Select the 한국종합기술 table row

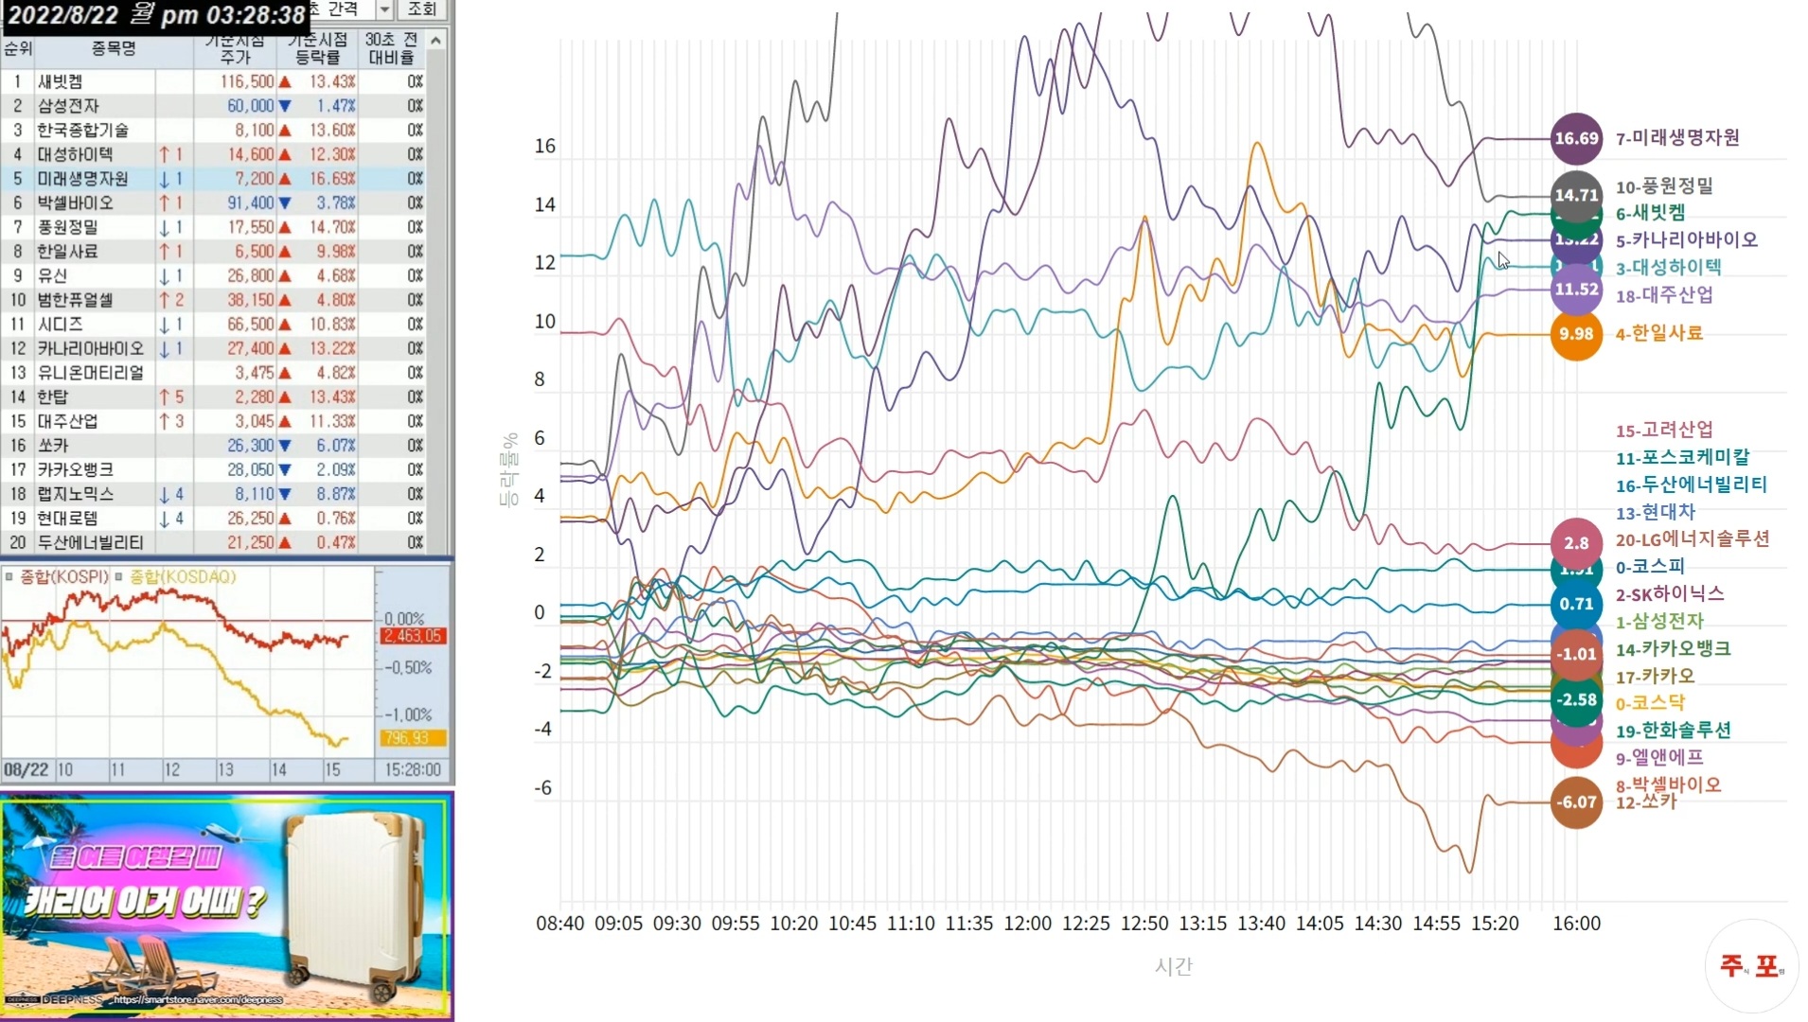click(213, 130)
